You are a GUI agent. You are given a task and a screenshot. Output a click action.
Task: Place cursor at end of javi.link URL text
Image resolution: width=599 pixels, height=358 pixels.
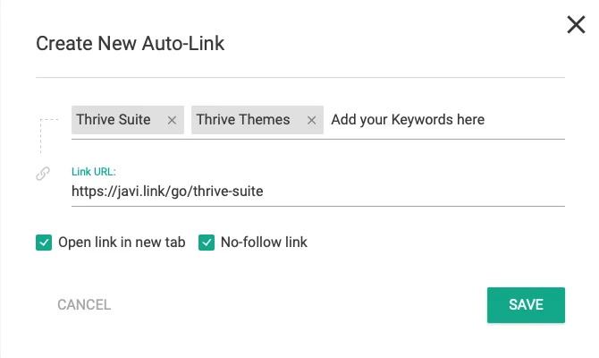(x=264, y=191)
